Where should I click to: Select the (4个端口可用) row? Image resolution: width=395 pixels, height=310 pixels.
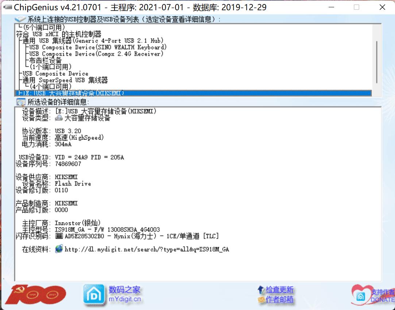[50, 87]
